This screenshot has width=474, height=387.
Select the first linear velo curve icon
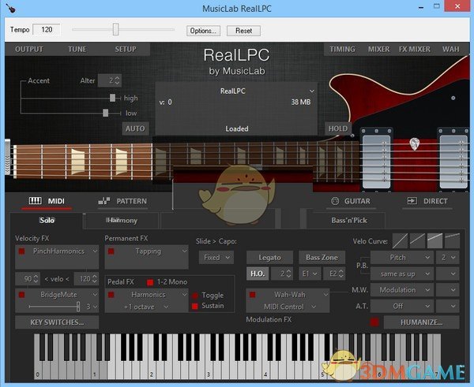pos(400,240)
